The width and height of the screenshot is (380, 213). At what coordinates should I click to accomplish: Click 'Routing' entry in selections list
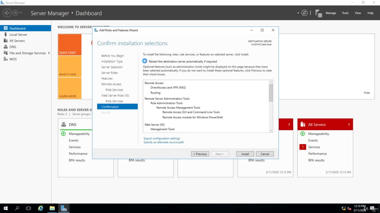[155, 93]
